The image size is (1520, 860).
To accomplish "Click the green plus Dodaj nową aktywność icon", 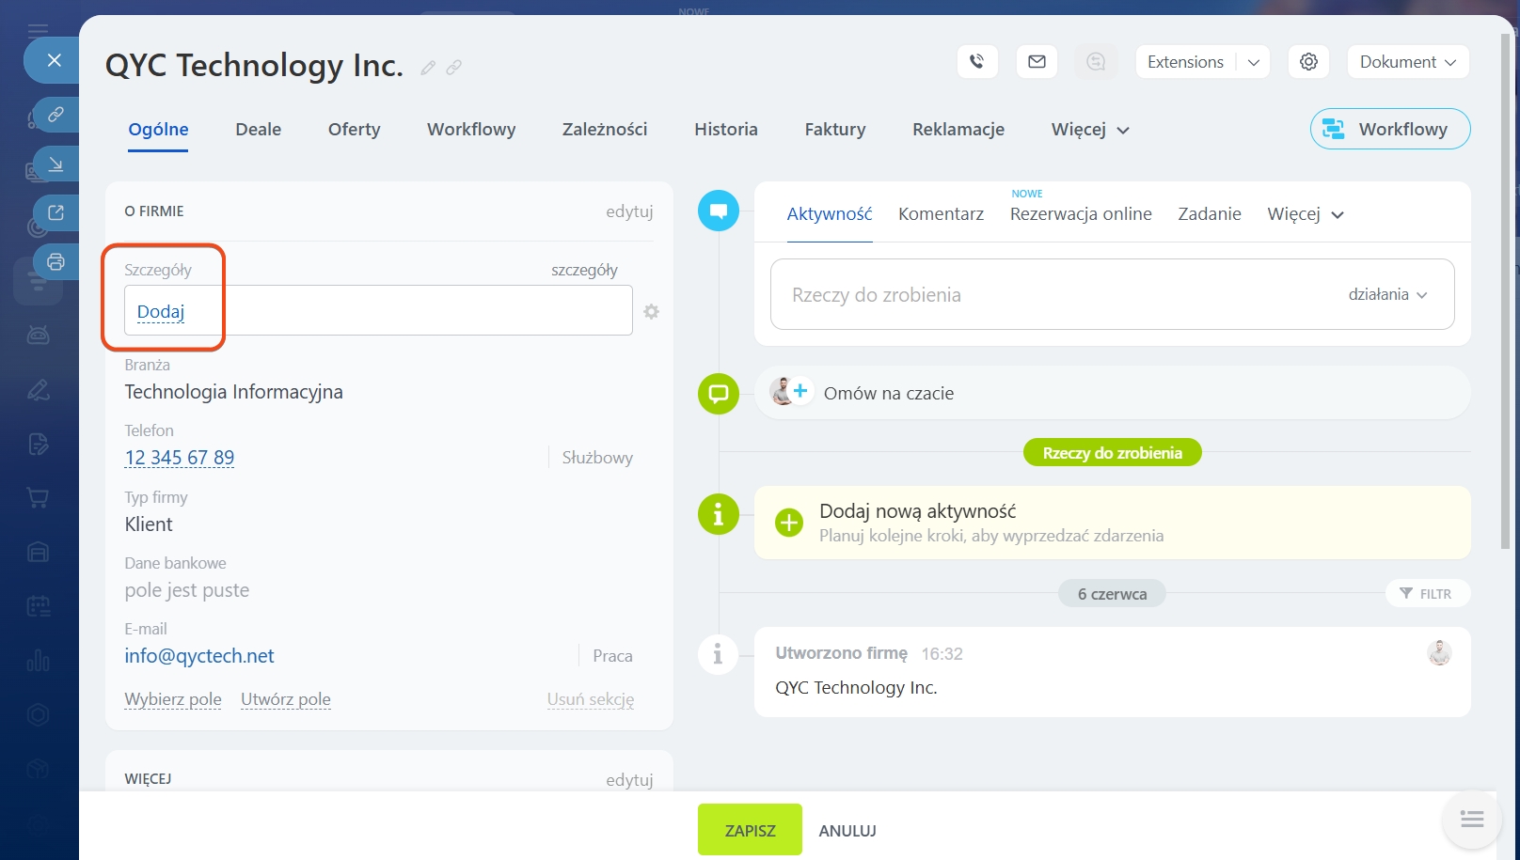I will [x=788, y=523].
